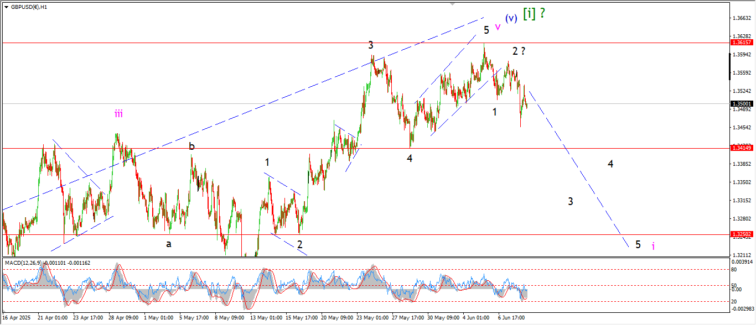Screen dimensions: 756x325
Task: Click the 13 May 01:00 time label
Action: point(266,318)
